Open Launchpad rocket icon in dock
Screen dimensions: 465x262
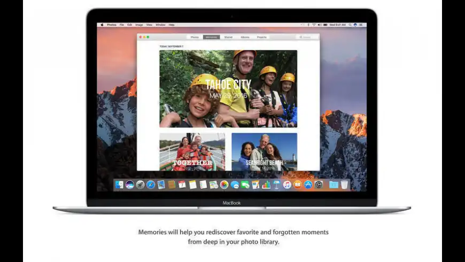(140, 184)
